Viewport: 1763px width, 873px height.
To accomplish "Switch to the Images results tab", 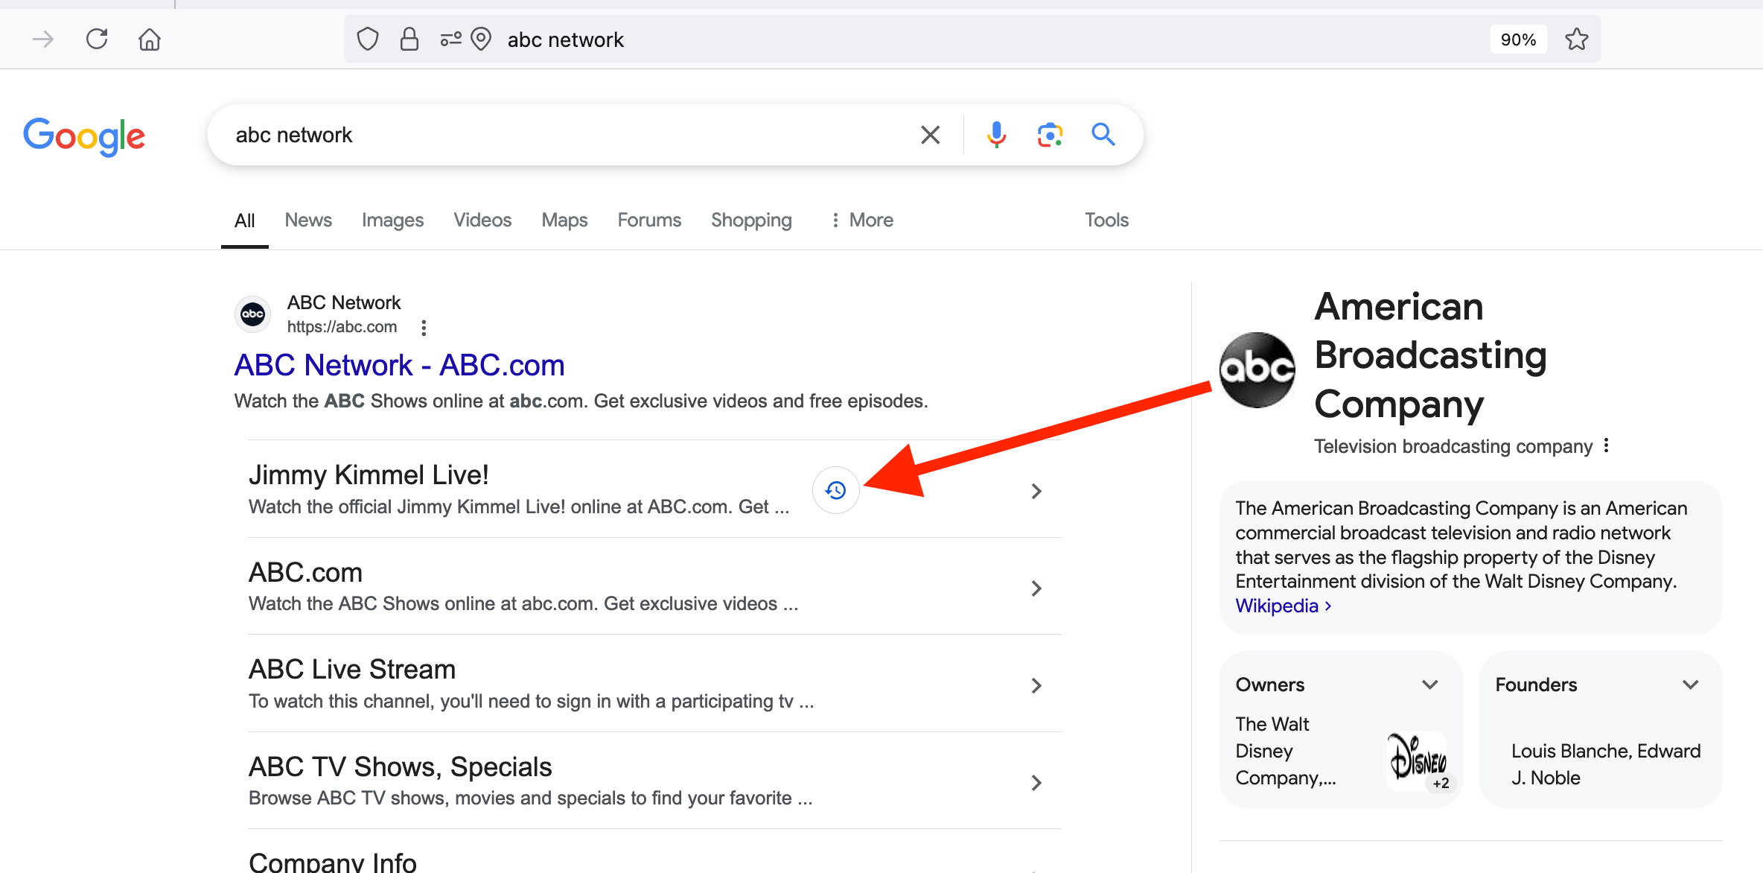I will [x=392, y=220].
